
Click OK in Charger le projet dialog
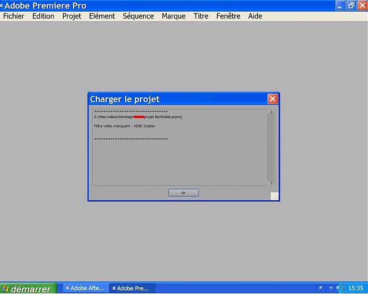coord(183,193)
